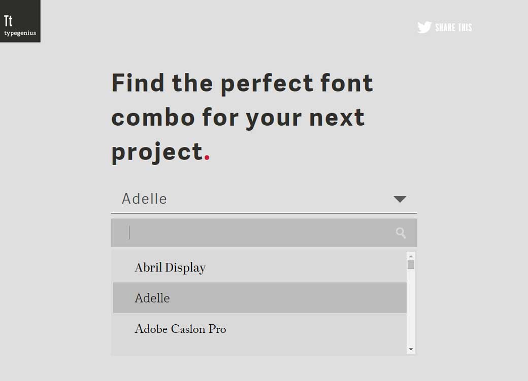Click the Tt typegenius logo

20,21
